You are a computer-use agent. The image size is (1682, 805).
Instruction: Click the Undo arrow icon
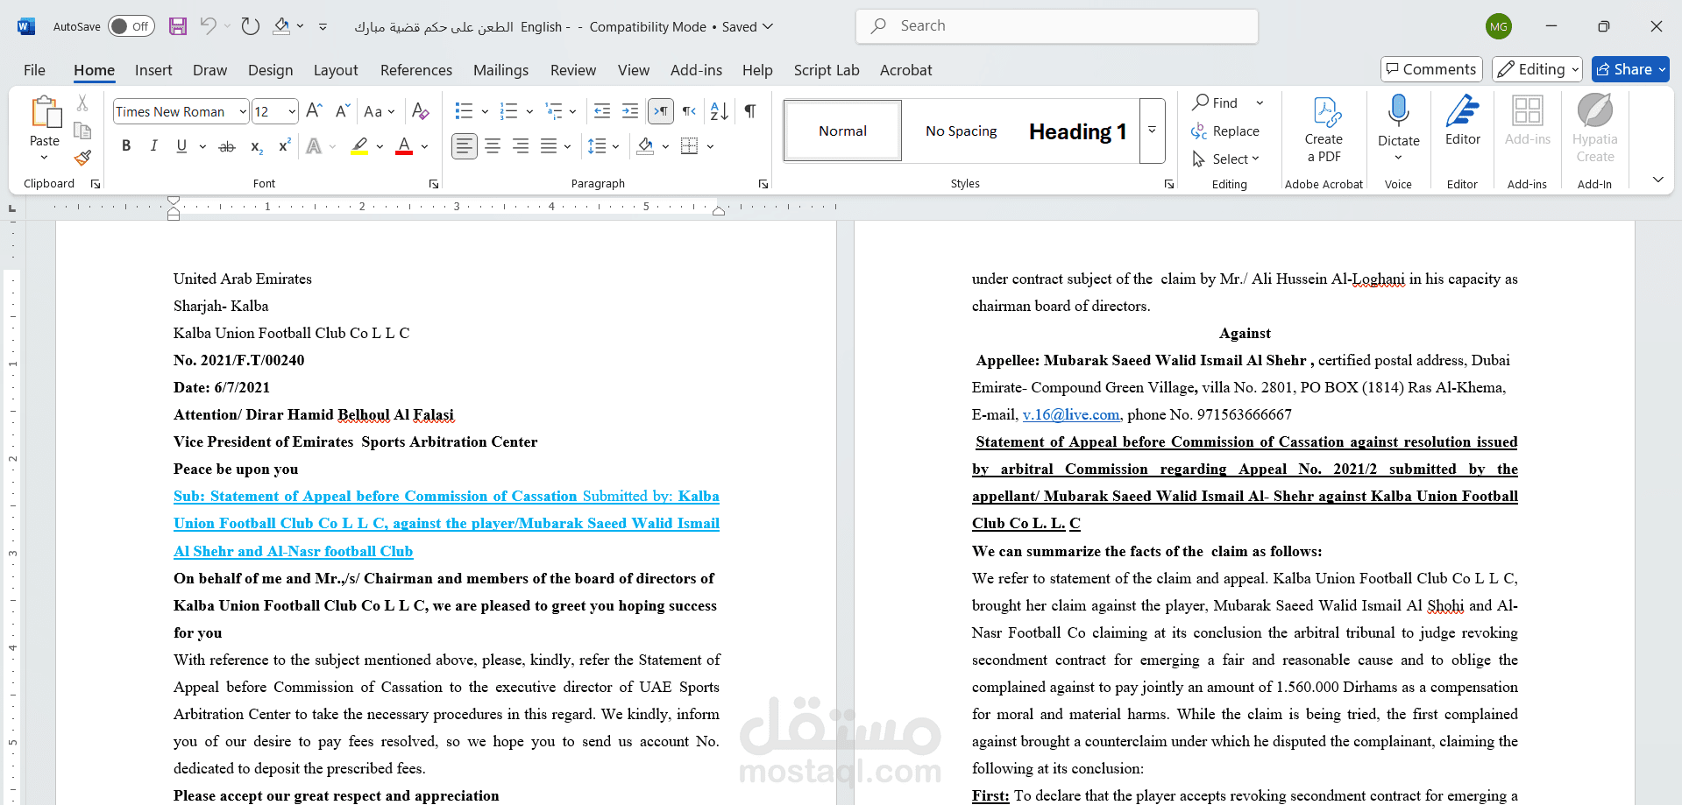[208, 26]
